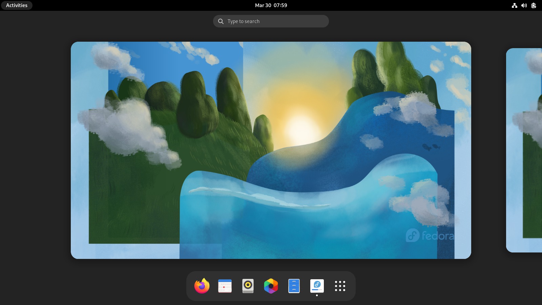The height and width of the screenshot is (305, 542).
Task: Open the Files manager icon
Action: (x=294, y=286)
